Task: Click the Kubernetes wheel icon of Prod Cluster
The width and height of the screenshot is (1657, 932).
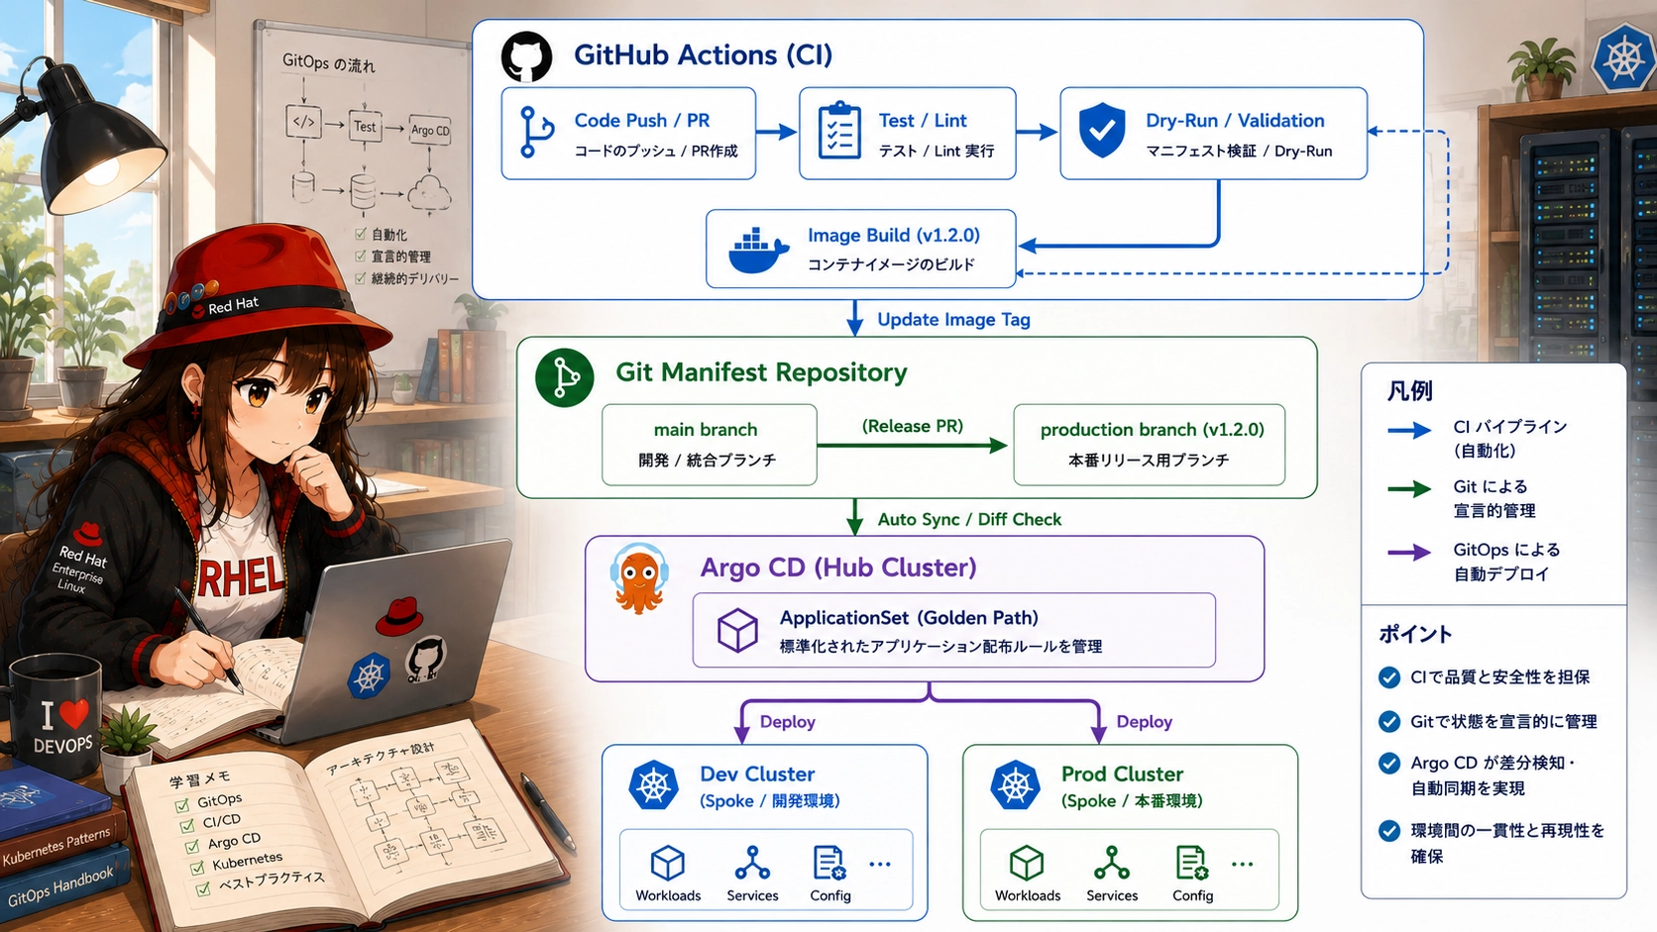Action: point(1016,785)
